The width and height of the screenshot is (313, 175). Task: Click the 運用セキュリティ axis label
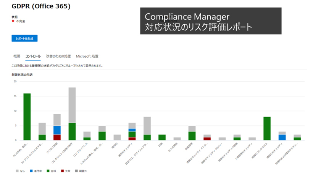(x=126, y=150)
